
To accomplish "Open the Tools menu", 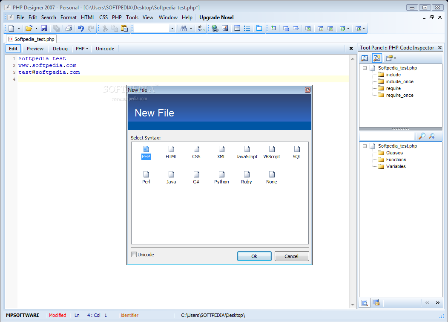I will point(132,17).
